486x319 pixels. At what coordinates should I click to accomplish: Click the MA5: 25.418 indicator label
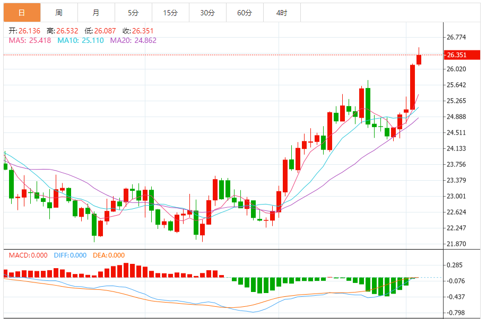[x=30, y=41]
